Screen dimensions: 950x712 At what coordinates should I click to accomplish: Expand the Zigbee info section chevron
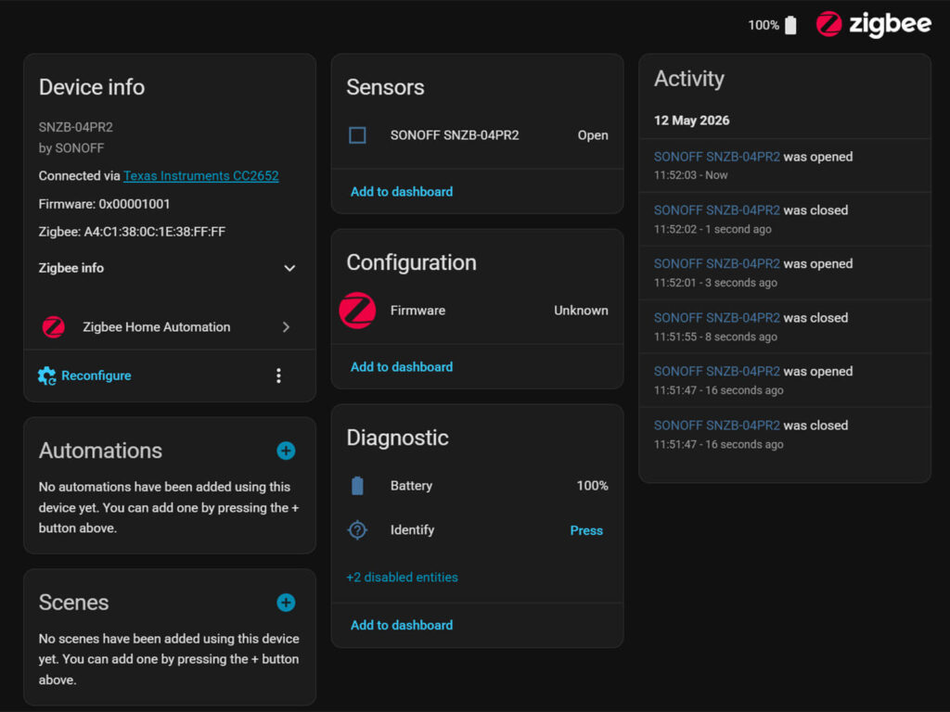click(289, 268)
